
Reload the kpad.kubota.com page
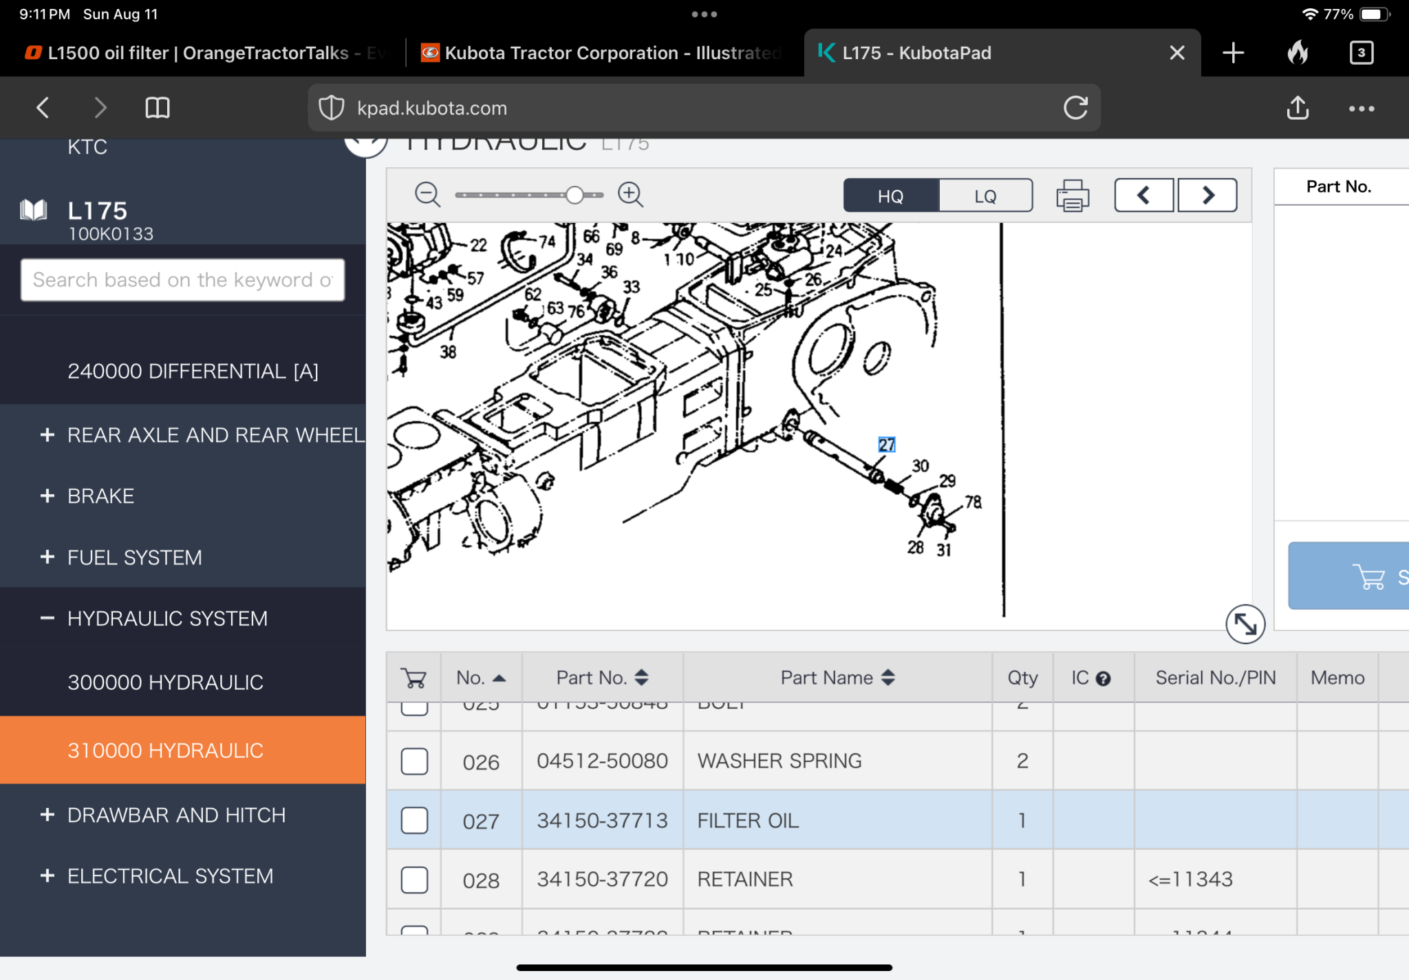1075,108
